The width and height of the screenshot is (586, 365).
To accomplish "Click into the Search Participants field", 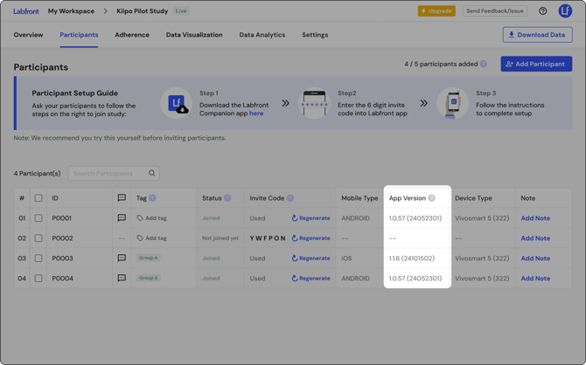I will coord(108,174).
